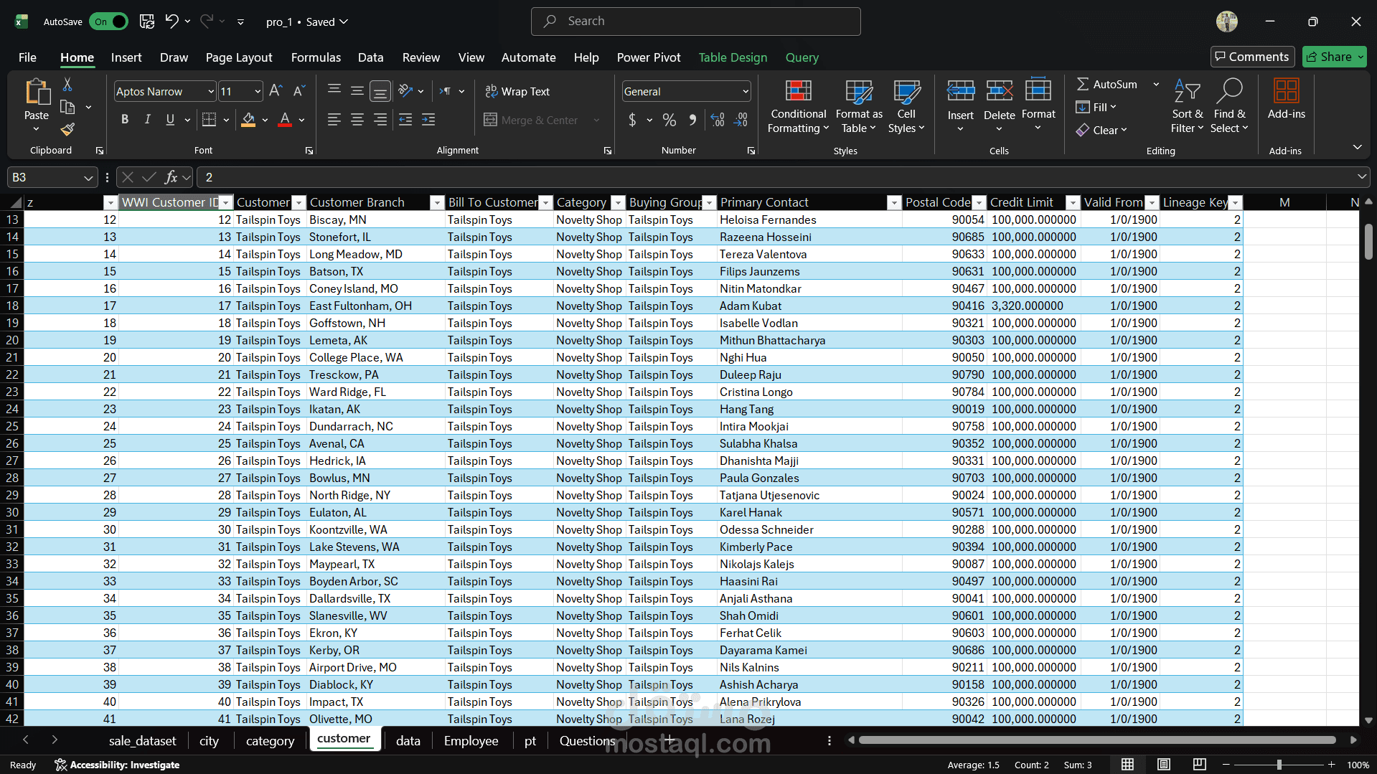Open Category column filter dropdown
The width and height of the screenshot is (1377, 774).
618,203
